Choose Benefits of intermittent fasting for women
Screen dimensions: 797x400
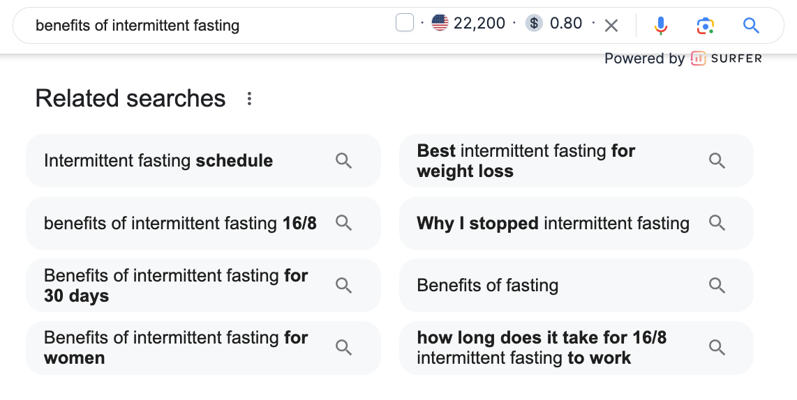[x=176, y=347]
